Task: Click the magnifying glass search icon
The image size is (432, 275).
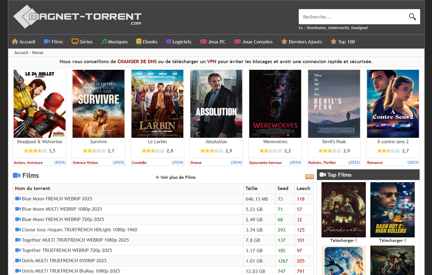Action: (412, 17)
